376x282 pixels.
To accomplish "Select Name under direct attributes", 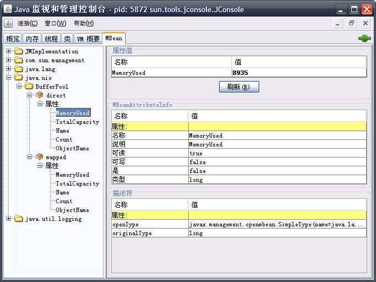I will pyautogui.click(x=62, y=131).
